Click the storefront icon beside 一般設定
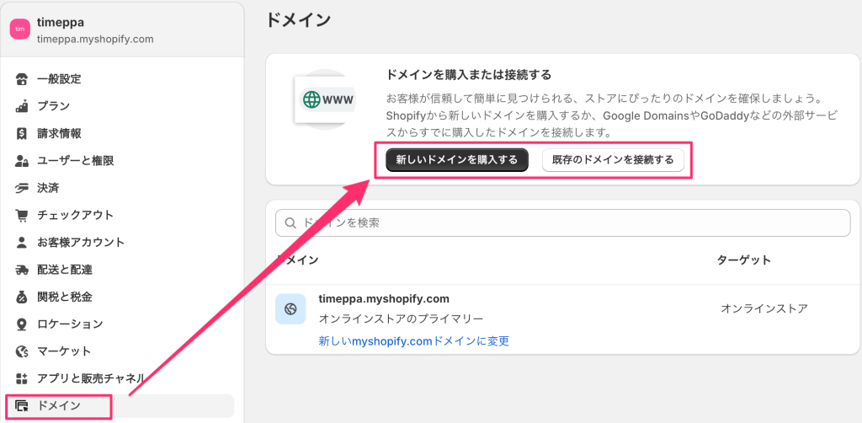Image resolution: width=862 pixels, height=423 pixels. coord(21,78)
